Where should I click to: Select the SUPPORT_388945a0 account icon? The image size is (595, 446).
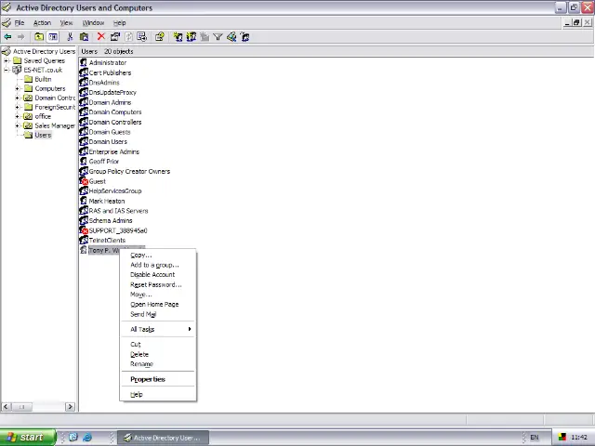tap(84, 230)
